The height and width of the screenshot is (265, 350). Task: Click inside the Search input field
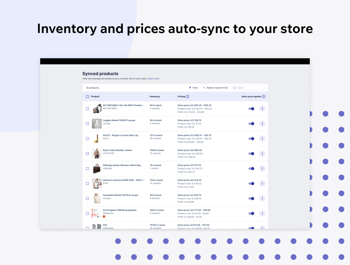tap(248, 88)
